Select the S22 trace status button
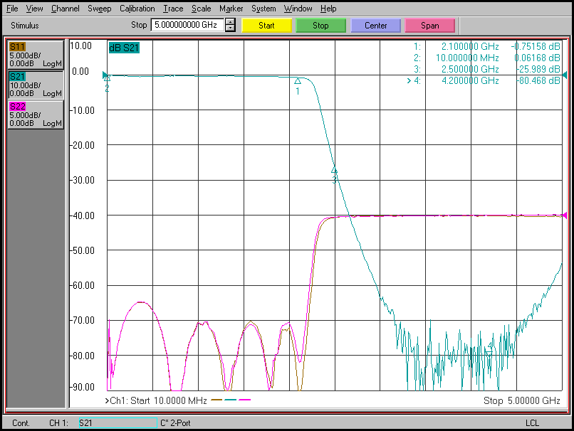This screenshot has height=431, width=574. 36,115
